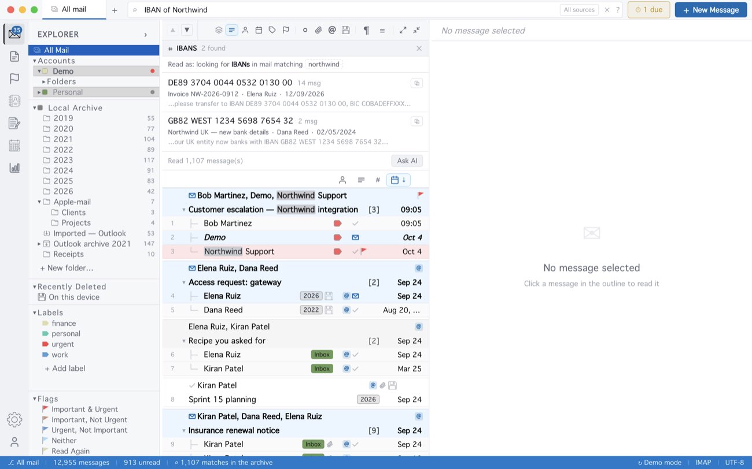Collapse the Customer escalation thread

[x=184, y=210]
